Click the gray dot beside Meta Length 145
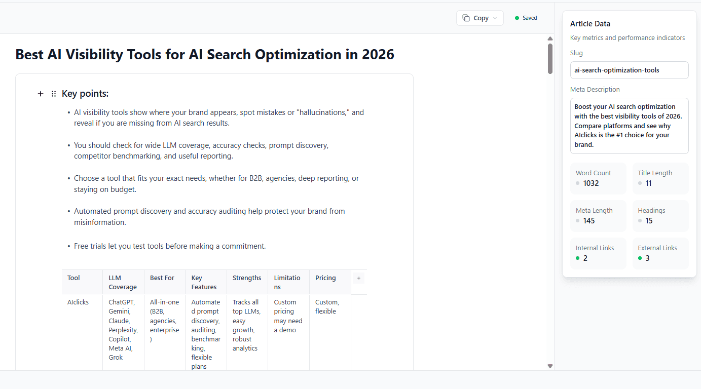Viewport: 701px width, 389px height. click(x=578, y=221)
